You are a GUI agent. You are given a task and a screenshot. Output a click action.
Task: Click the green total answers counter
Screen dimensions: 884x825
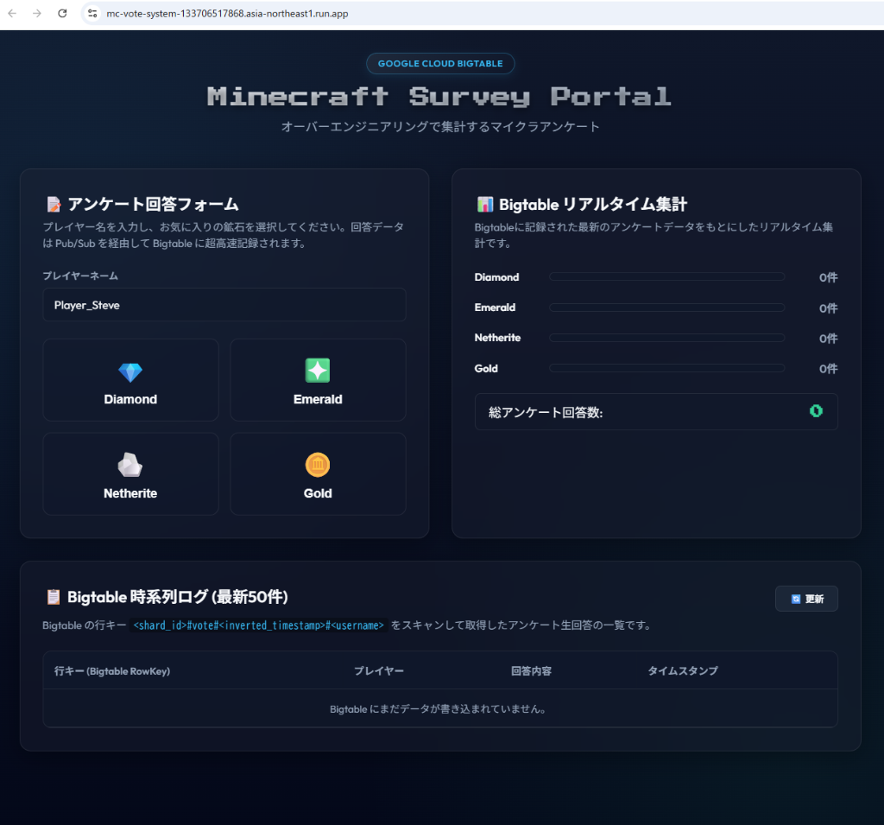click(x=816, y=411)
